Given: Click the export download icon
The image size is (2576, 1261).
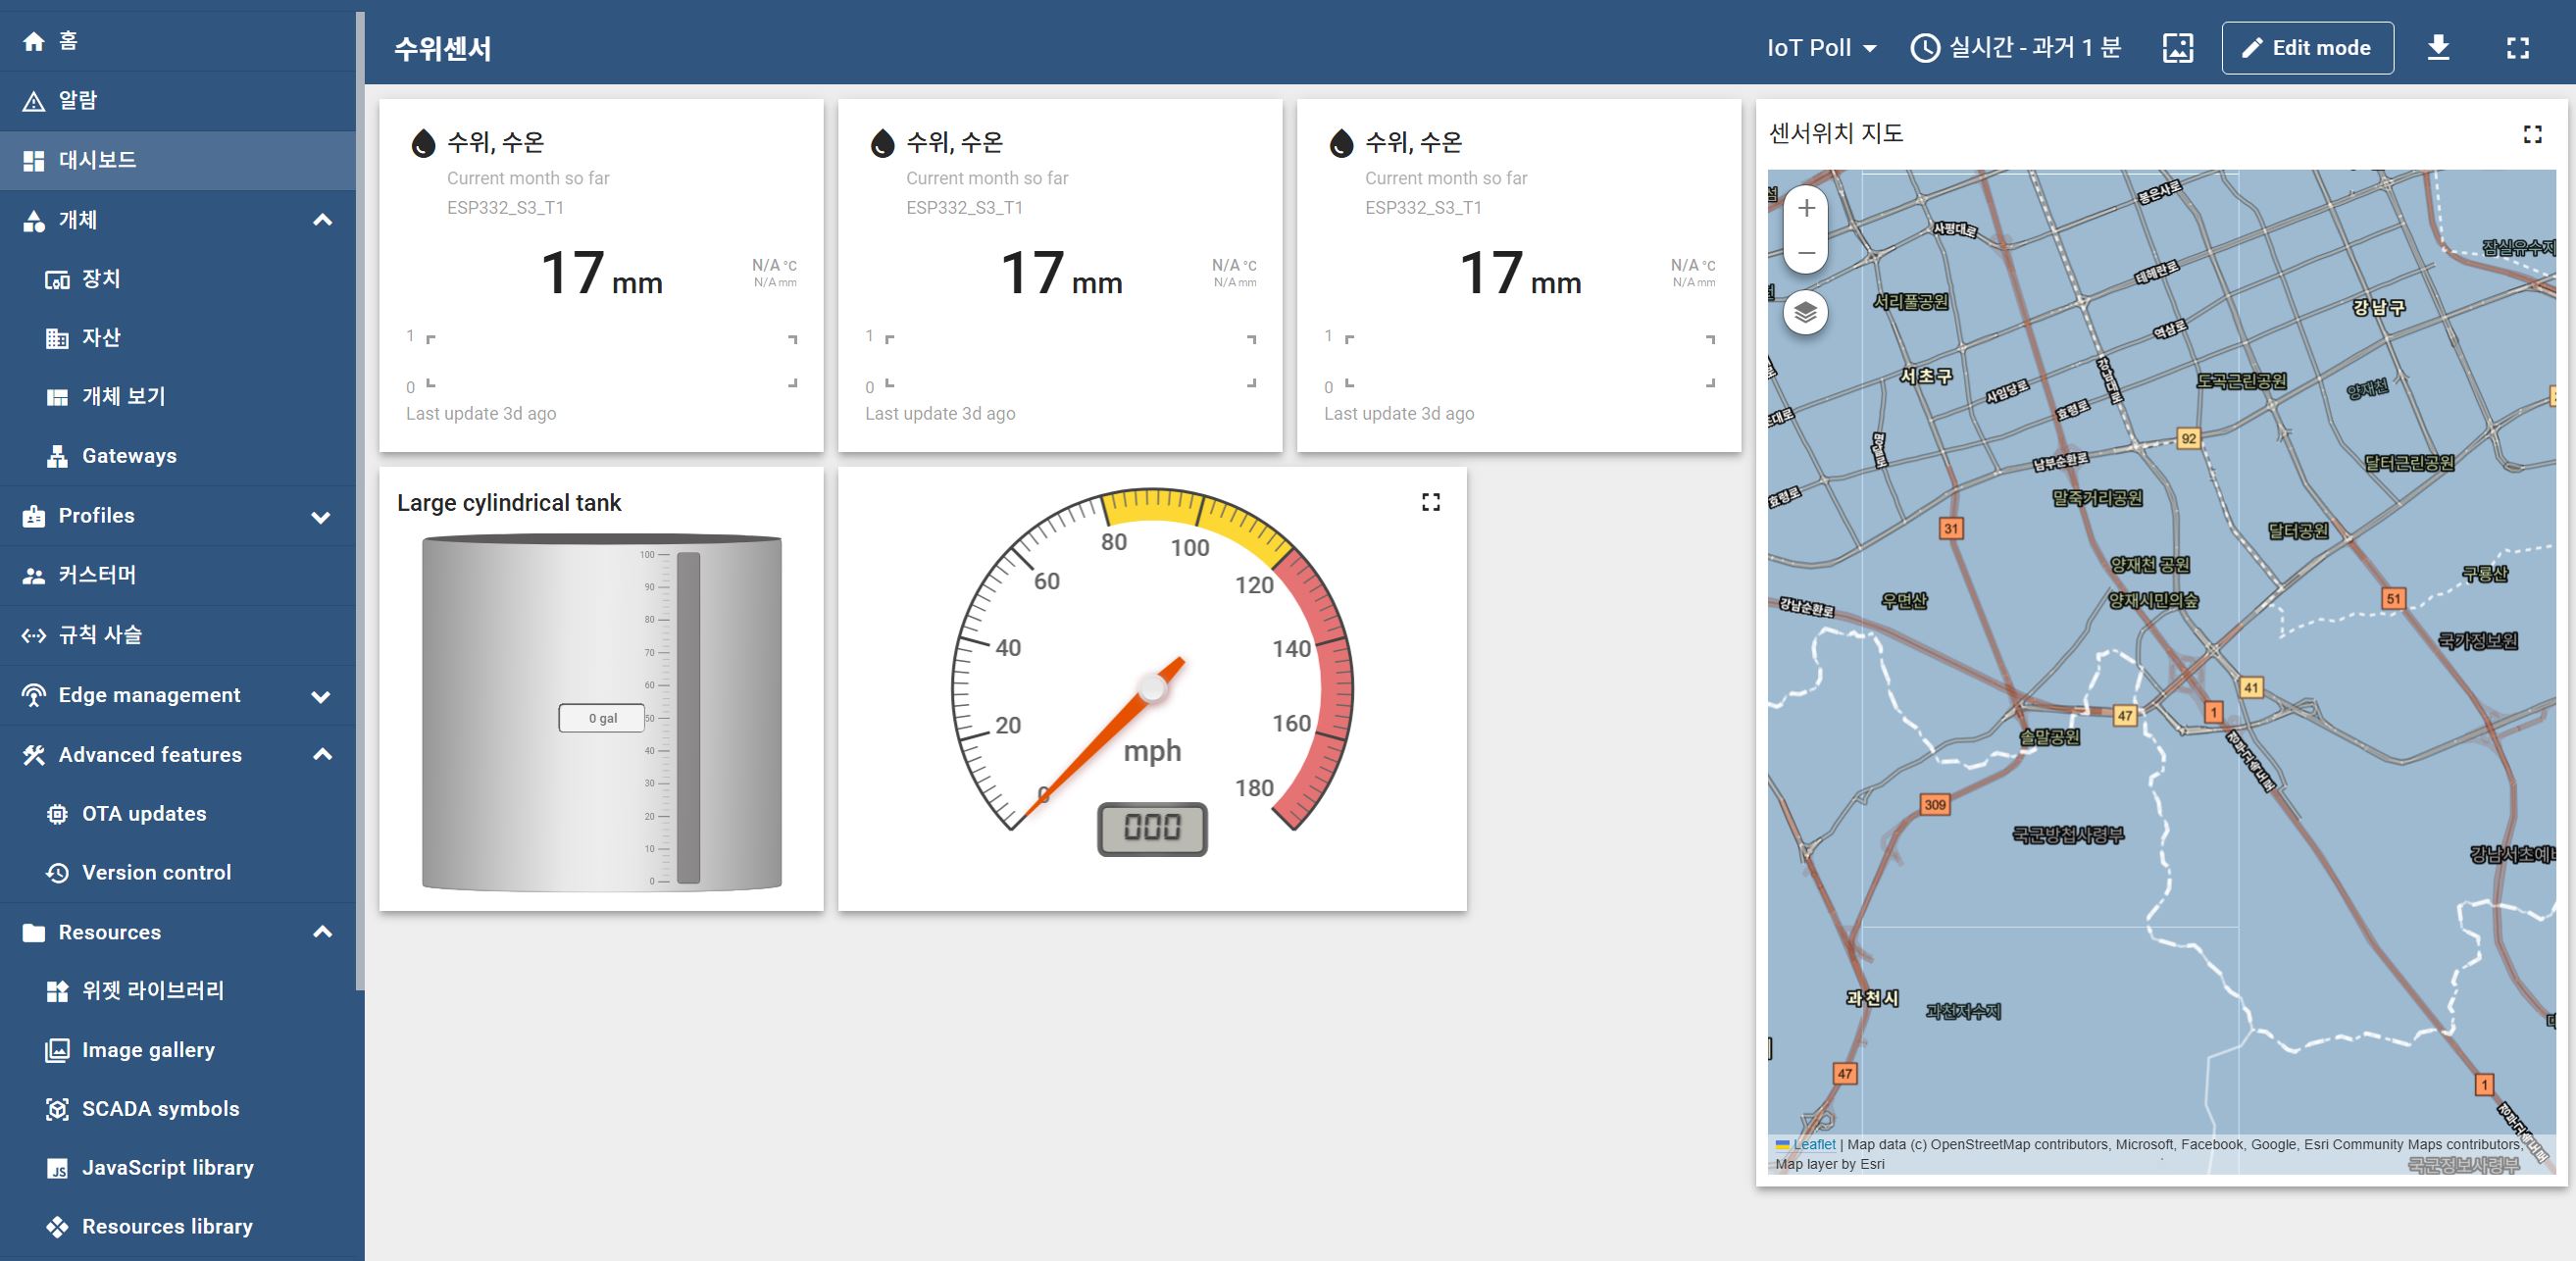Looking at the screenshot, I should (x=2438, y=48).
